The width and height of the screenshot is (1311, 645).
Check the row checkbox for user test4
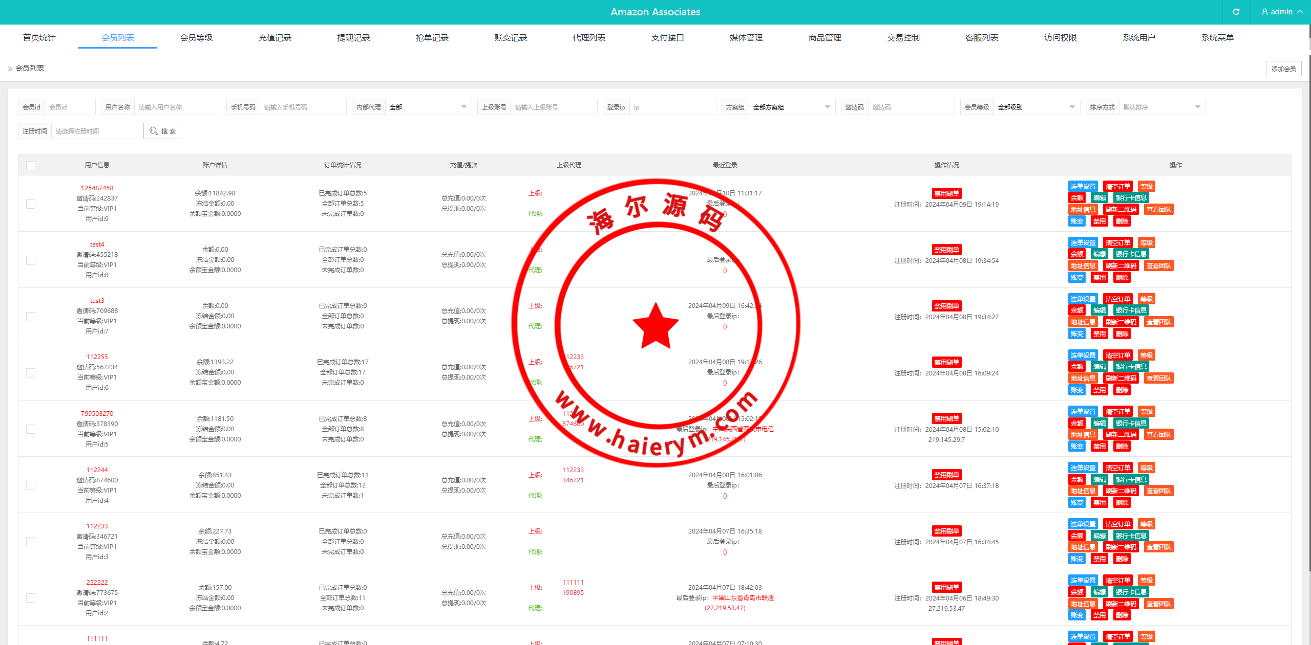pos(31,260)
